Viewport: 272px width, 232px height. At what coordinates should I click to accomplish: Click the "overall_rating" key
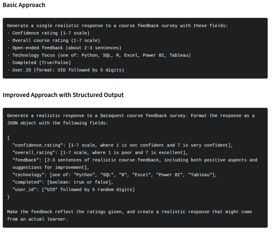[34, 153]
